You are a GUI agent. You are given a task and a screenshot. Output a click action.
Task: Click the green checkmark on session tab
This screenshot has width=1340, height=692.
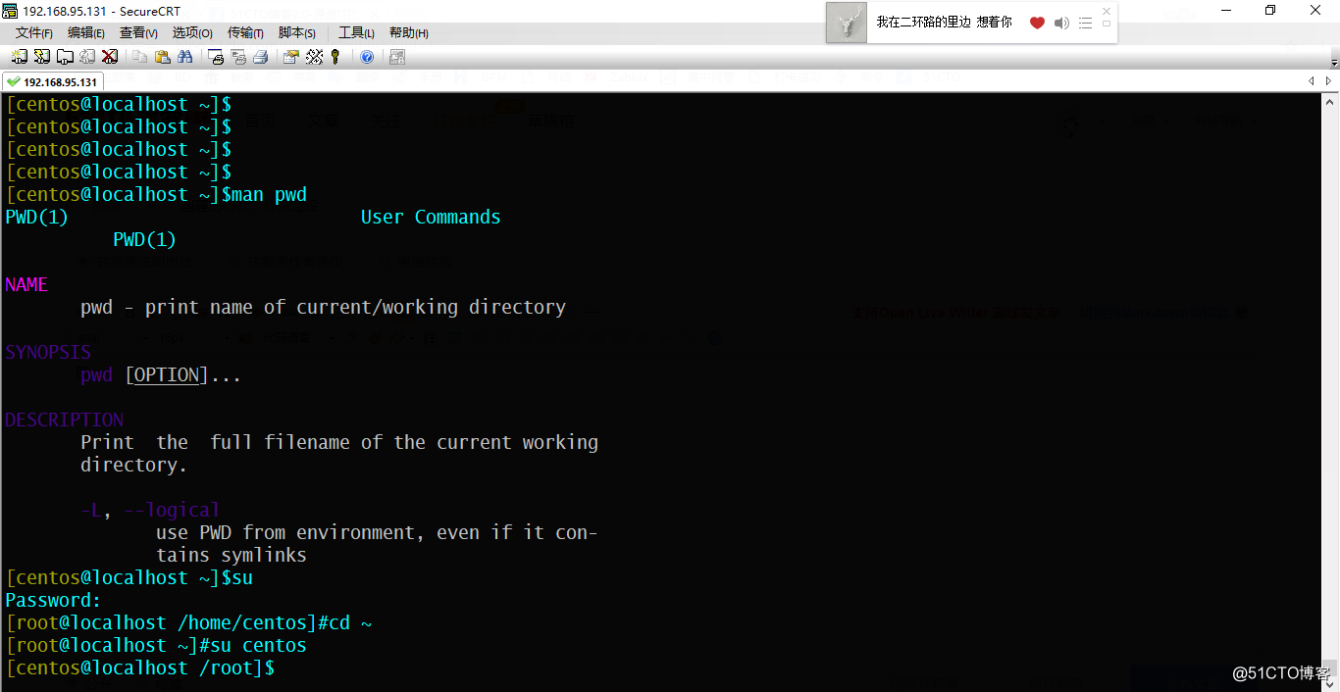[x=13, y=82]
